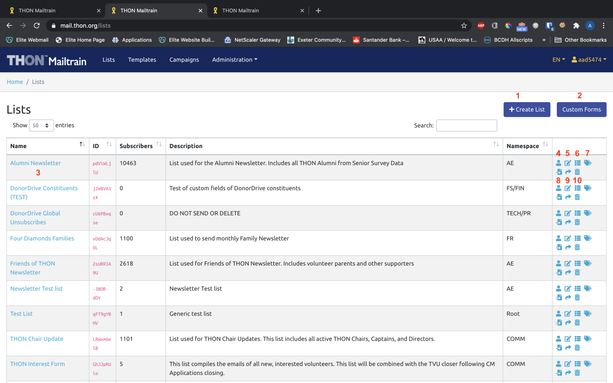Click share icon for DonorDrive Global Unsubscribes

pos(568,222)
